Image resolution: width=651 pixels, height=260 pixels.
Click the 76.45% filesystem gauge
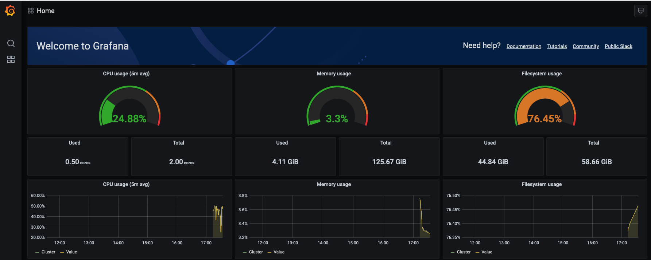coord(545,106)
